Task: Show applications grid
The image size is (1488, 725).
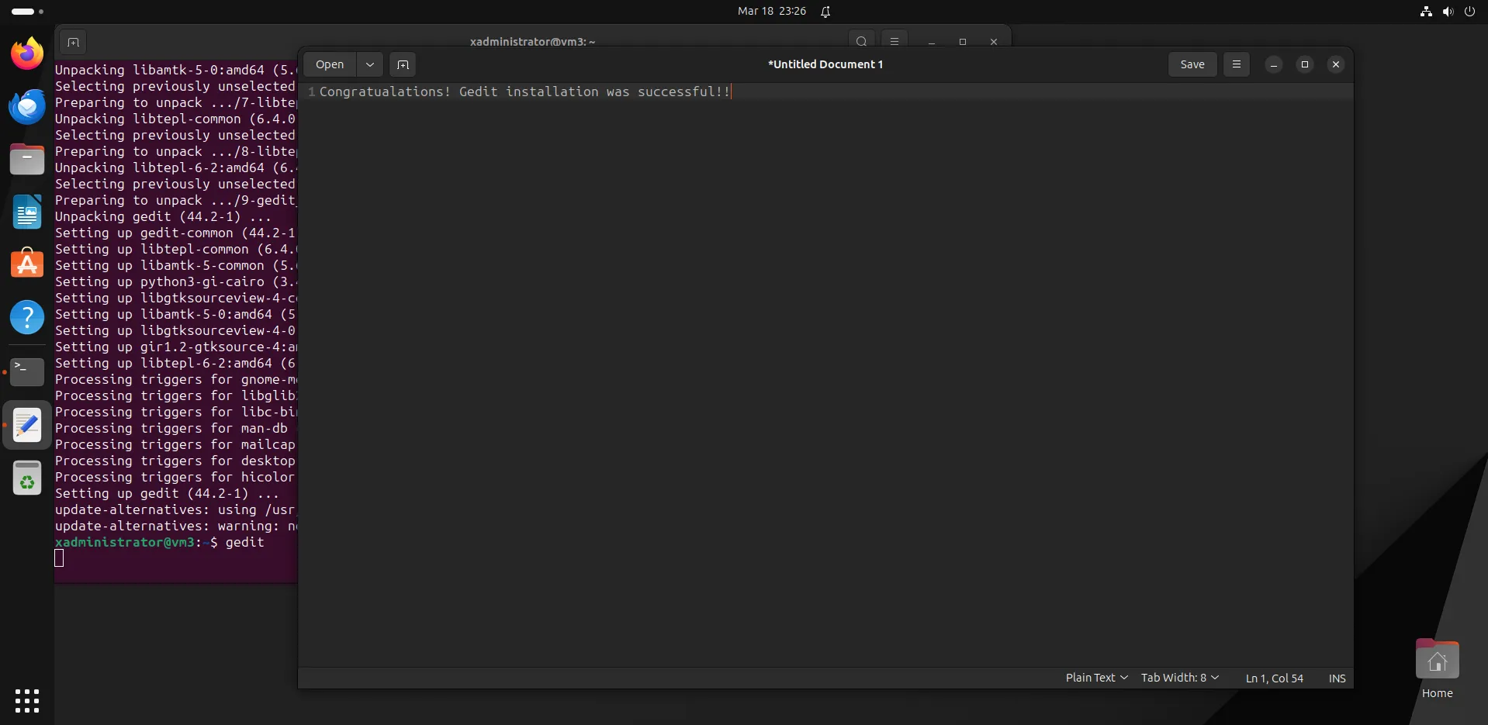Action: point(27,700)
